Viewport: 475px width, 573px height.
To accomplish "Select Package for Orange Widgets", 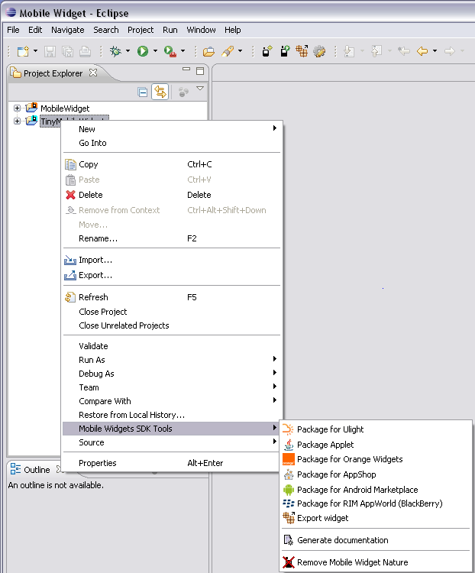I will coord(375,459).
